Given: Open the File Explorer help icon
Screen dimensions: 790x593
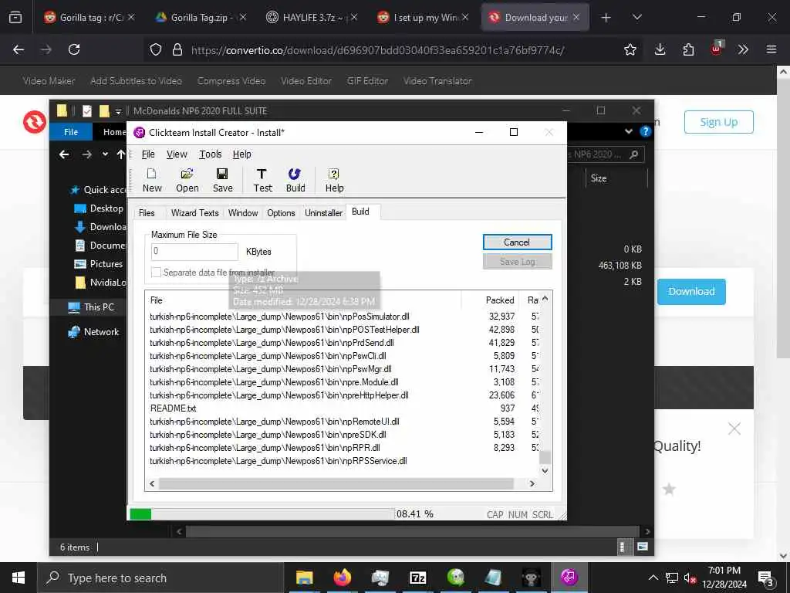Looking at the screenshot, I should (645, 131).
